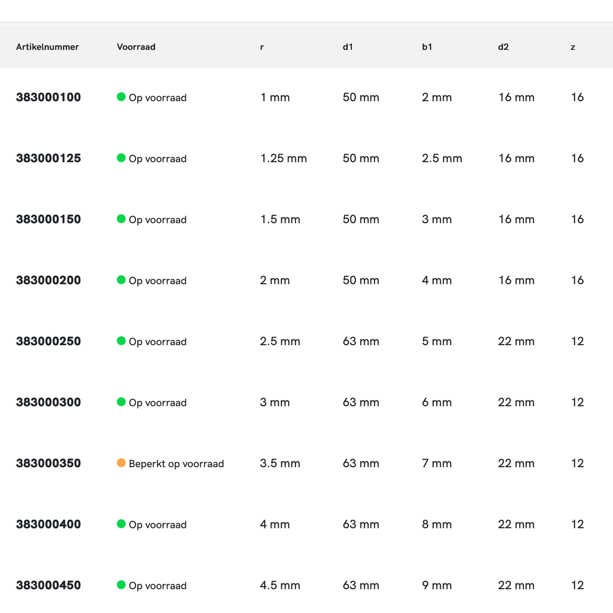
Task: Open article number 383000350
Action: pyautogui.click(x=48, y=463)
